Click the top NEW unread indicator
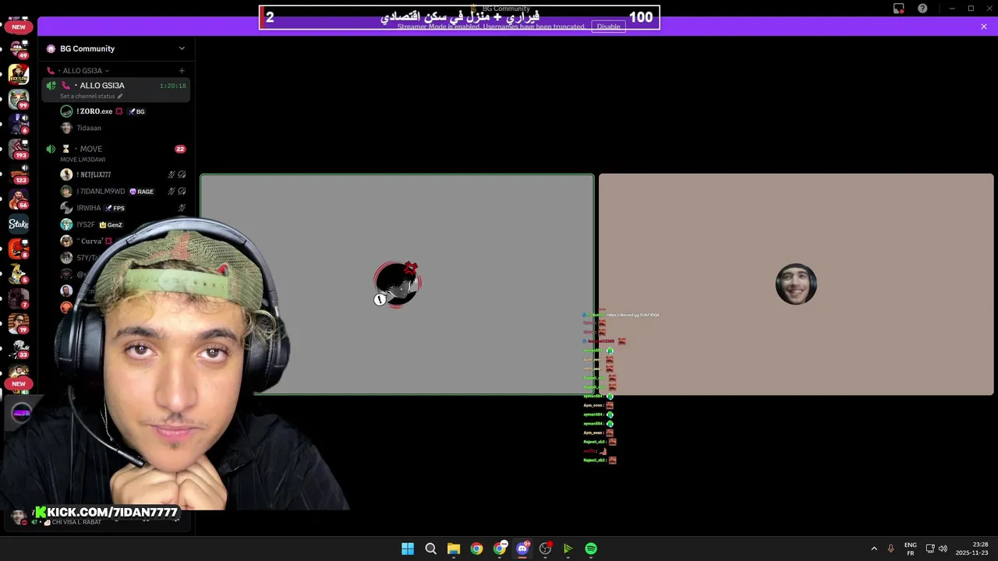Image resolution: width=998 pixels, height=561 pixels. point(19,26)
